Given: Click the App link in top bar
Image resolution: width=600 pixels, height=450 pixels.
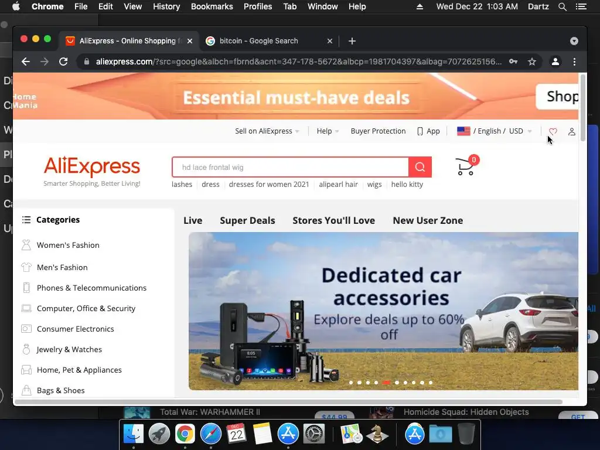Looking at the screenshot, I should pos(428,131).
